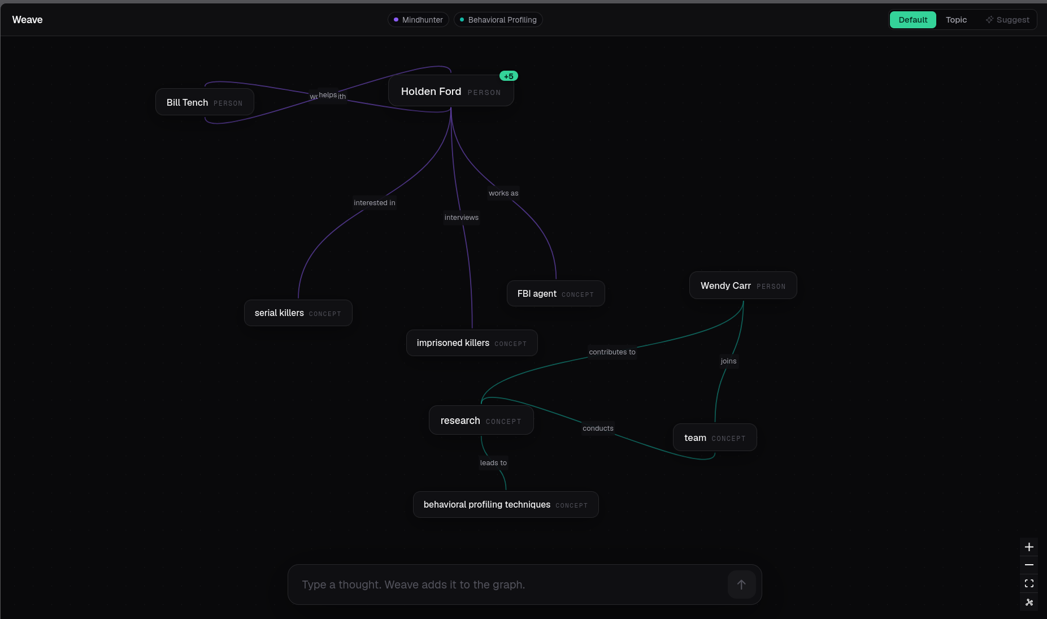Click the 'contributes to' edge label
The image size is (1047, 619).
click(x=612, y=352)
